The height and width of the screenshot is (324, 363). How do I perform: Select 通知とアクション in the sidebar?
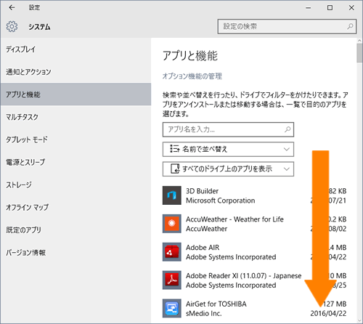(x=76, y=72)
